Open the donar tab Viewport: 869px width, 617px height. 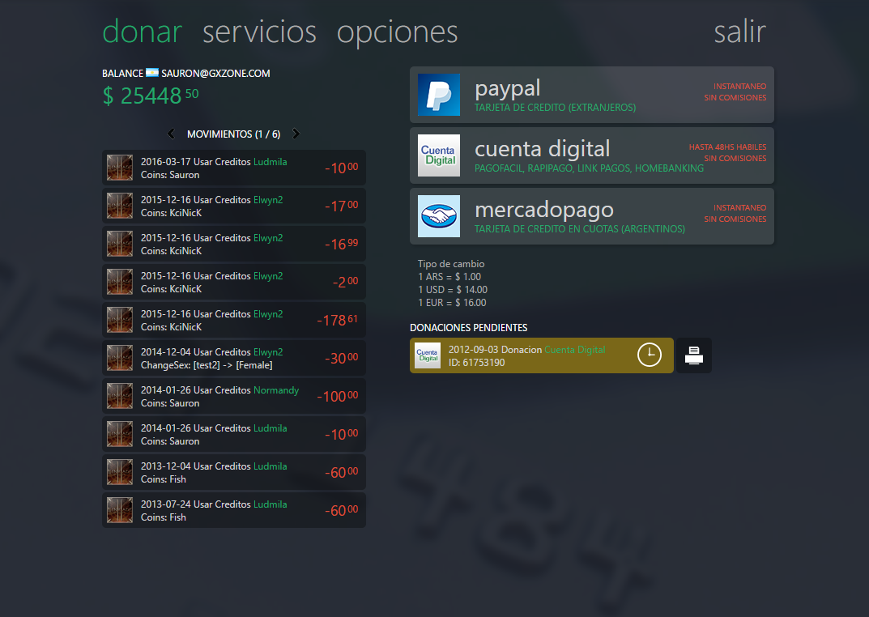143,32
